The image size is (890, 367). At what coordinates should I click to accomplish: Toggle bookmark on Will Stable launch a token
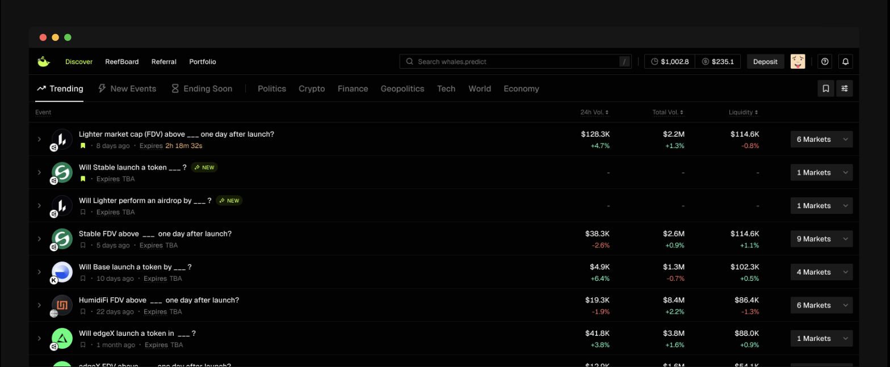83,179
